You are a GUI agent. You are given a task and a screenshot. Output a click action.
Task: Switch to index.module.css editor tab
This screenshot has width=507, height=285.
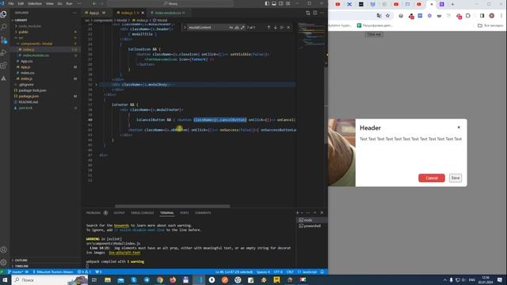point(167,13)
